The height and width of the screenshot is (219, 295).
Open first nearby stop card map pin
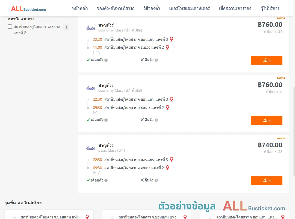[x=87, y=217]
